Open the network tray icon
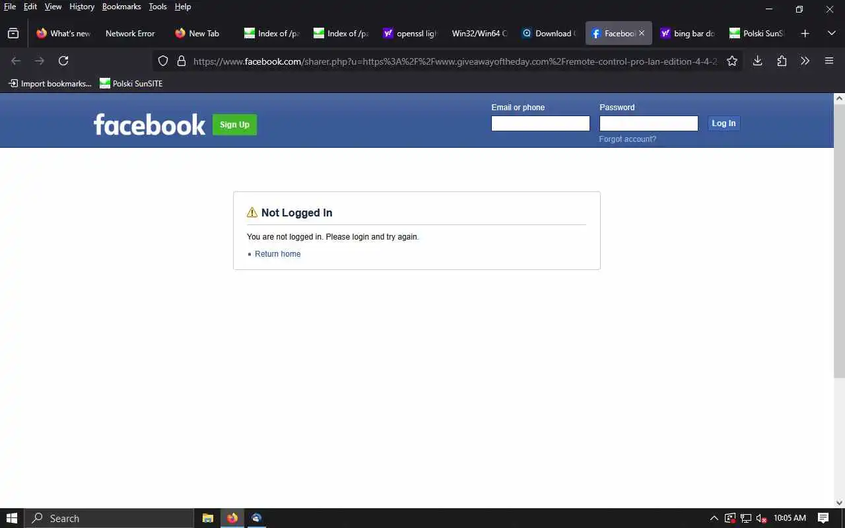 (746, 518)
